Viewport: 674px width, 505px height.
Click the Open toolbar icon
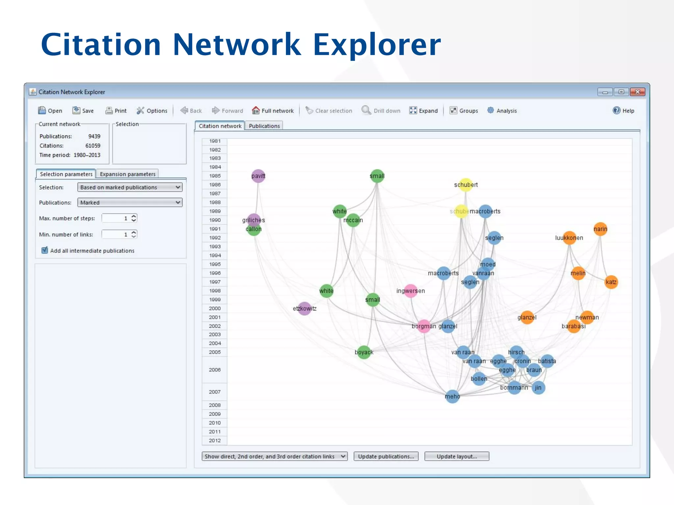point(42,110)
